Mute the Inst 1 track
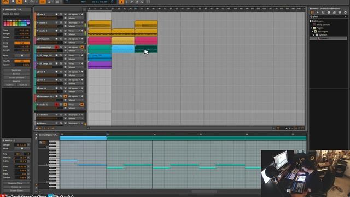Image resolution: width=350 pixels, height=197 pixels. pyautogui.click(x=65, y=14)
